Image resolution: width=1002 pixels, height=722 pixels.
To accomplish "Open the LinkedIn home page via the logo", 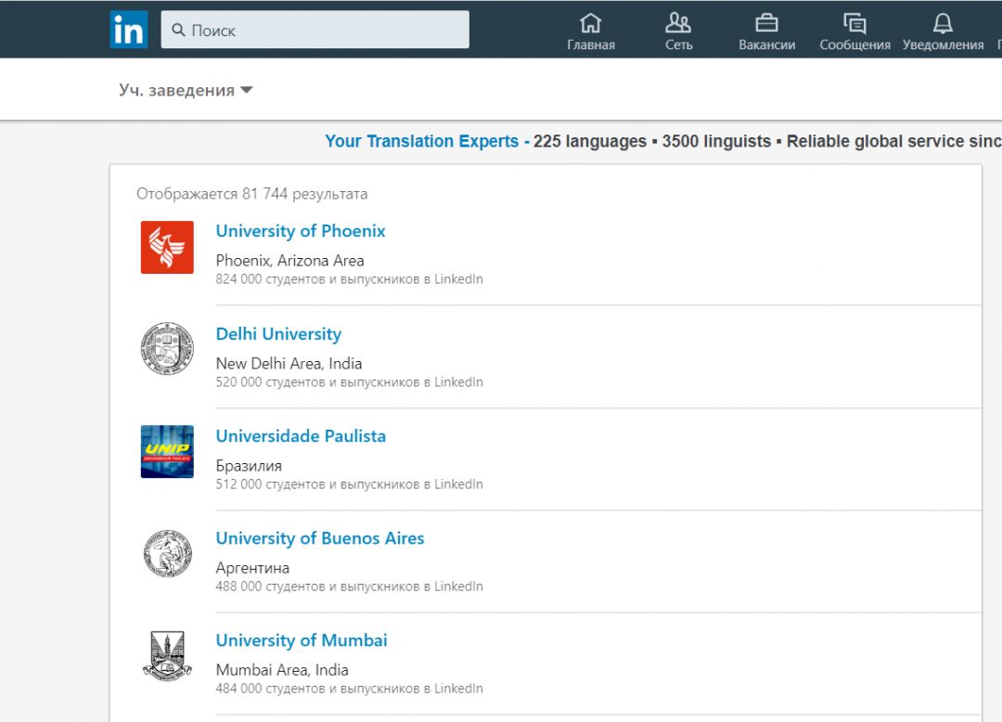I will pyautogui.click(x=128, y=29).
